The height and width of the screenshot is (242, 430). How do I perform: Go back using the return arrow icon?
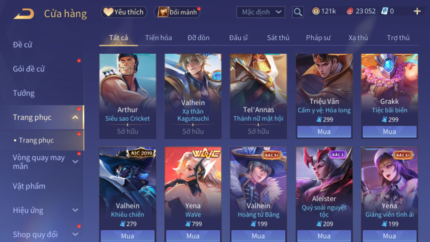(x=24, y=13)
